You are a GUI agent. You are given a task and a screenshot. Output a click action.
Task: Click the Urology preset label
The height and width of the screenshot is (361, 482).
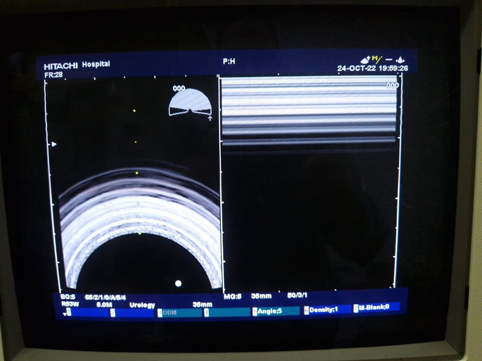pos(142,305)
